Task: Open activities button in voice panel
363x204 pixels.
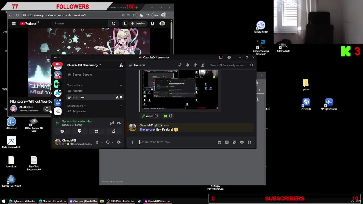Action: [97, 131]
